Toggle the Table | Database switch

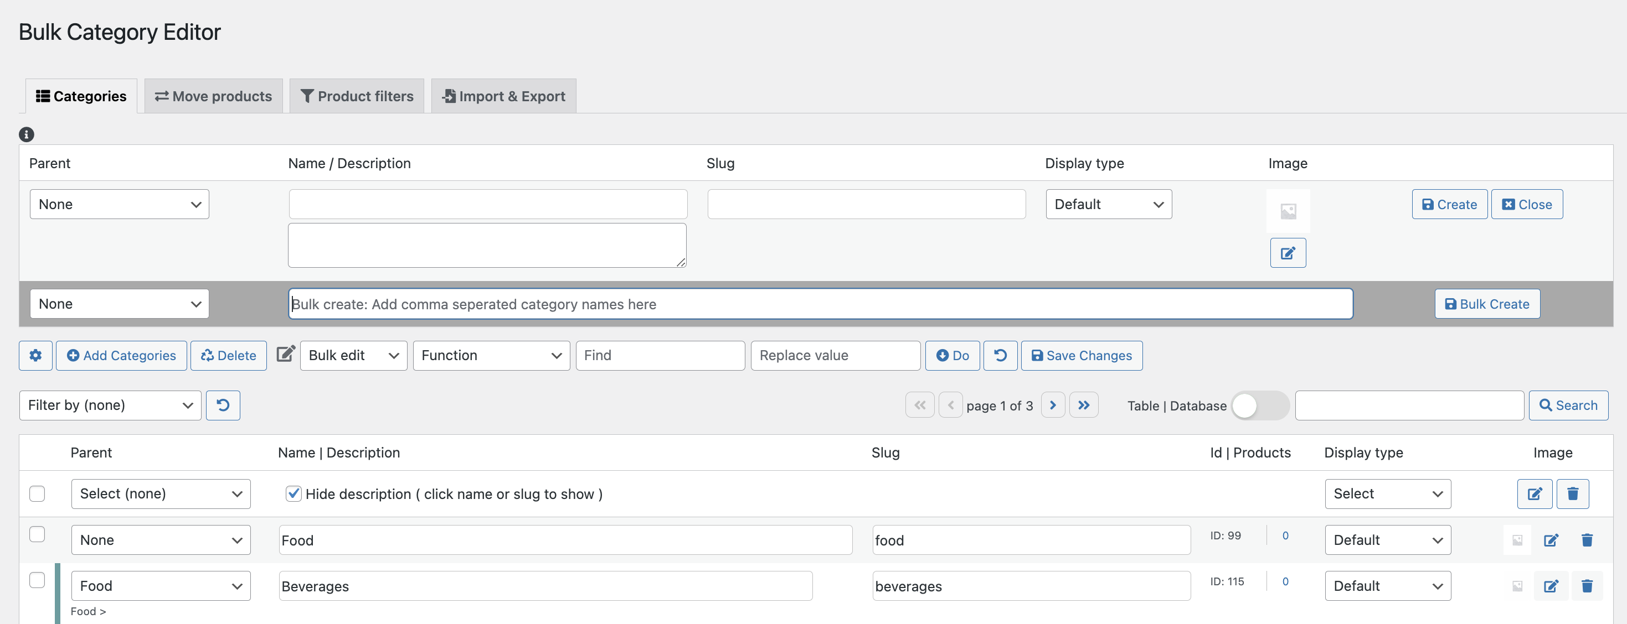point(1259,405)
